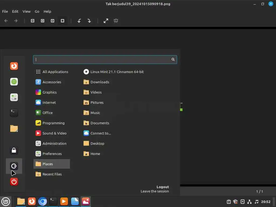Screen dimensions: 276x207
Task: Open the blue document taskbar icon
Action: click(75, 201)
